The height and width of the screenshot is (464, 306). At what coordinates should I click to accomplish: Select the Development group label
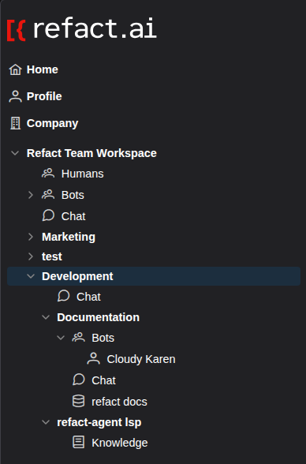coord(77,276)
